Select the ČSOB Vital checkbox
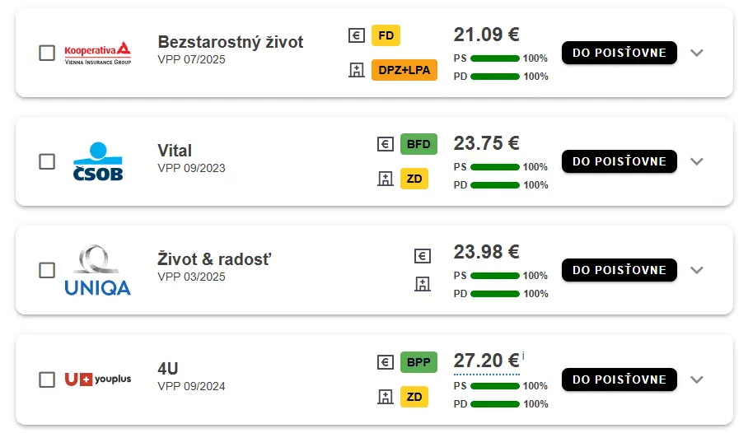The height and width of the screenshot is (433, 748). click(x=47, y=161)
